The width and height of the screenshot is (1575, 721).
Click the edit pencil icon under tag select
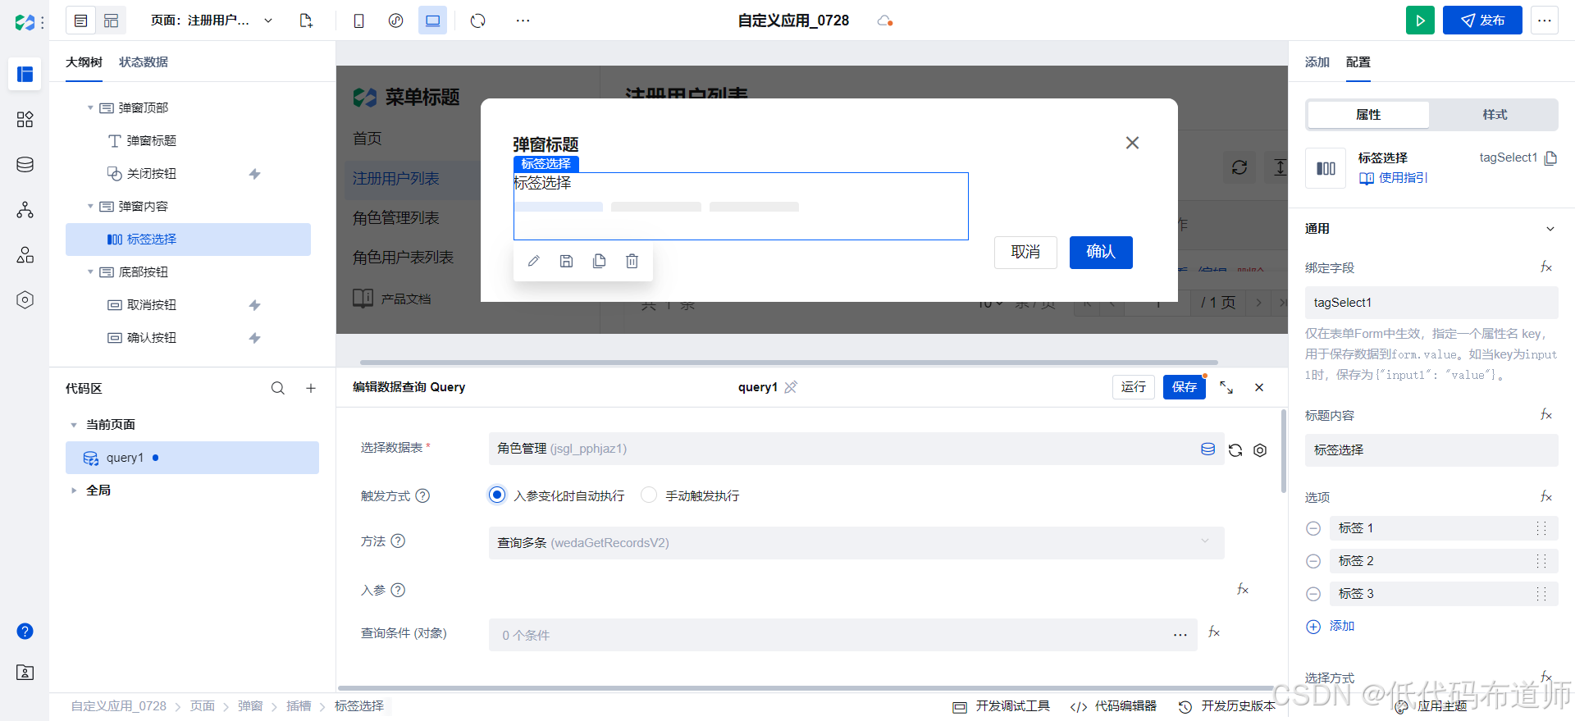[534, 261]
